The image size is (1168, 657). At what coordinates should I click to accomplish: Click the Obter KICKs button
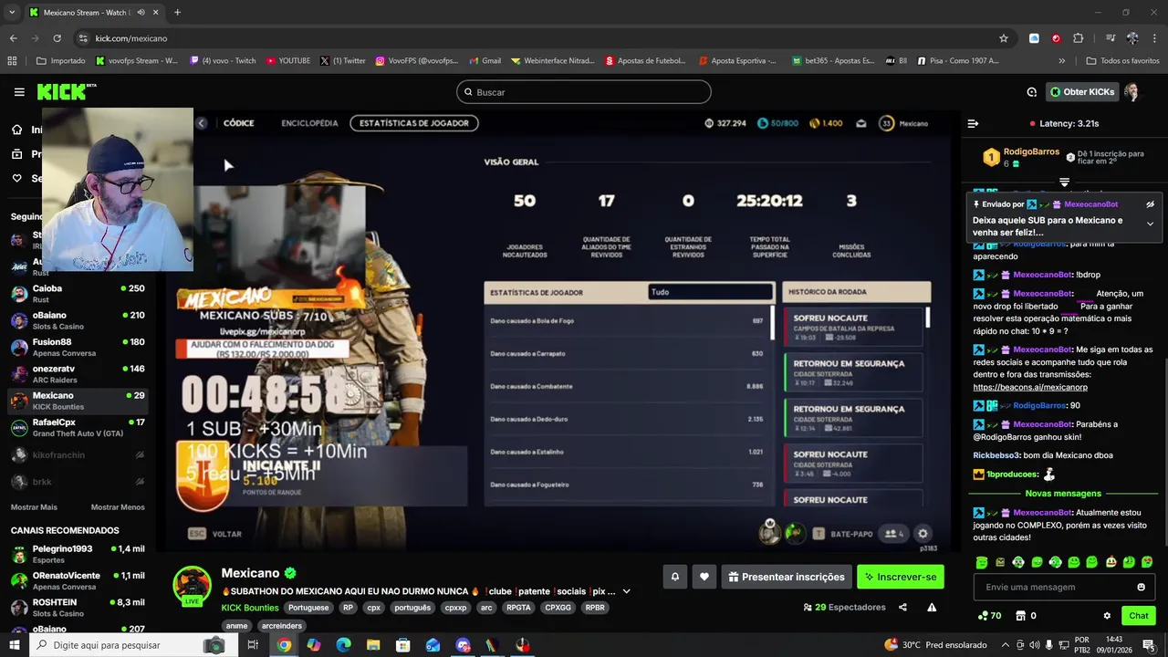click(1082, 92)
